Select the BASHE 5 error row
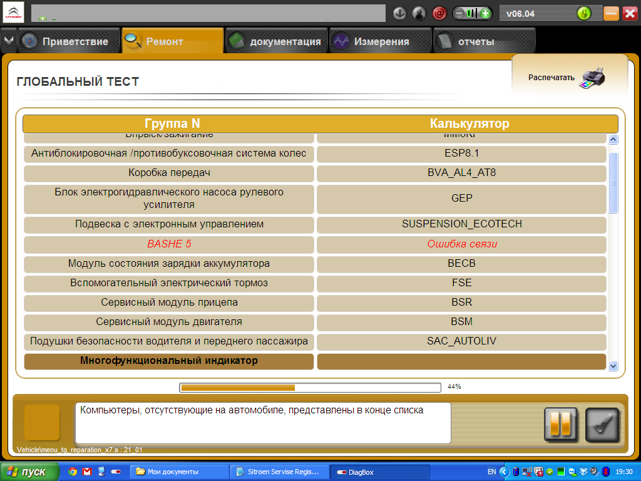The height and width of the screenshot is (481, 641). [x=169, y=244]
